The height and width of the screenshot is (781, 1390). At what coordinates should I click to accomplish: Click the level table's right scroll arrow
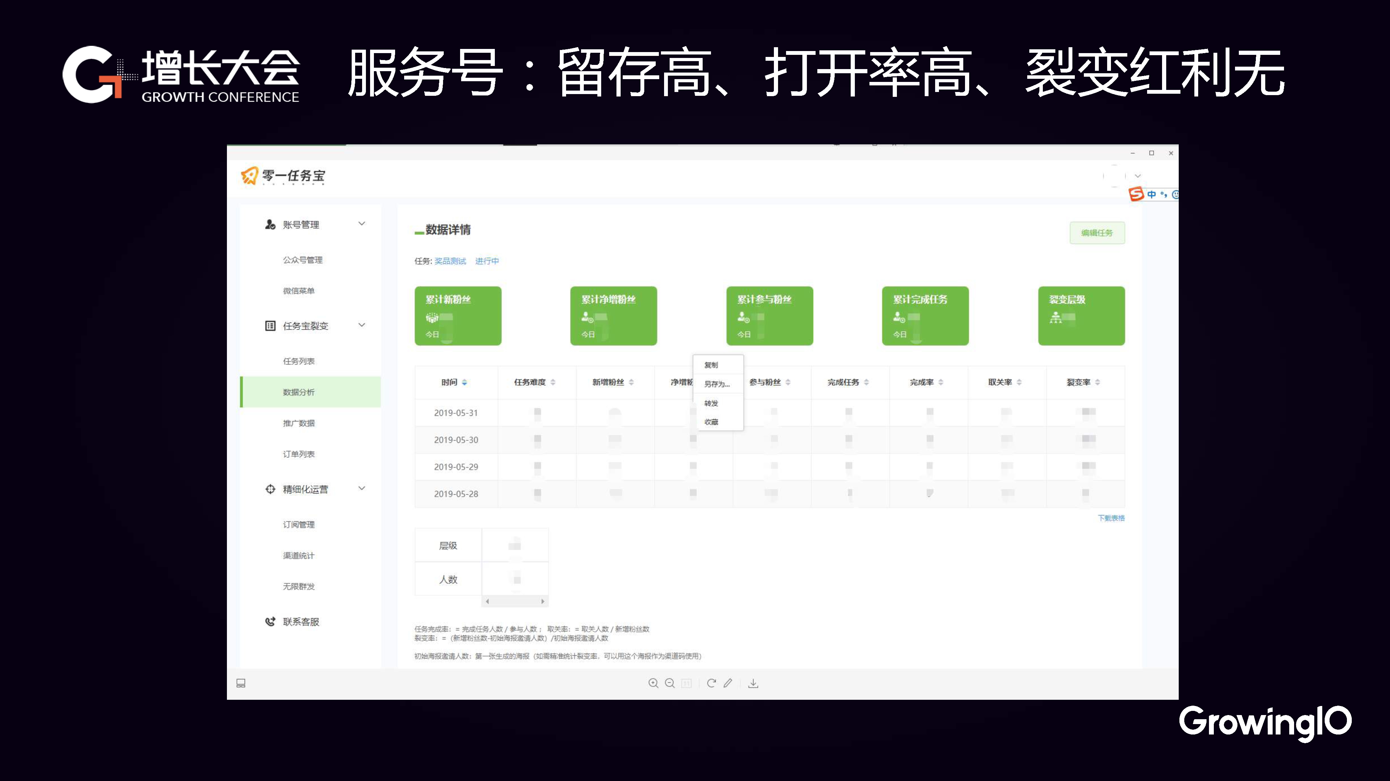(543, 601)
